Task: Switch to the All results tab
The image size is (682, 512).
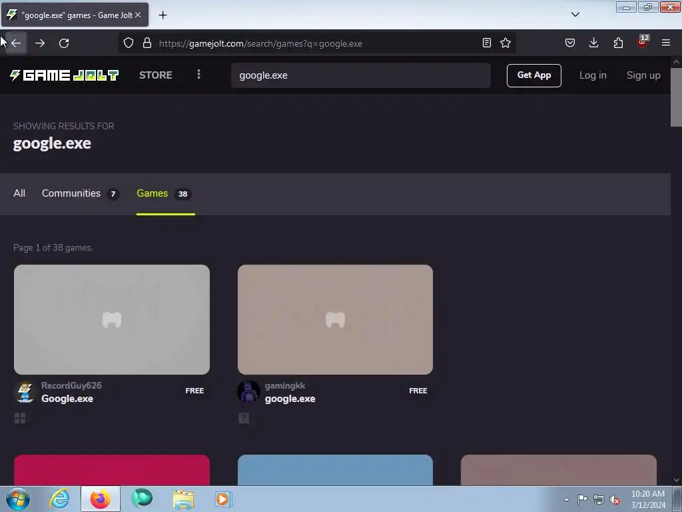Action: (19, 193)
